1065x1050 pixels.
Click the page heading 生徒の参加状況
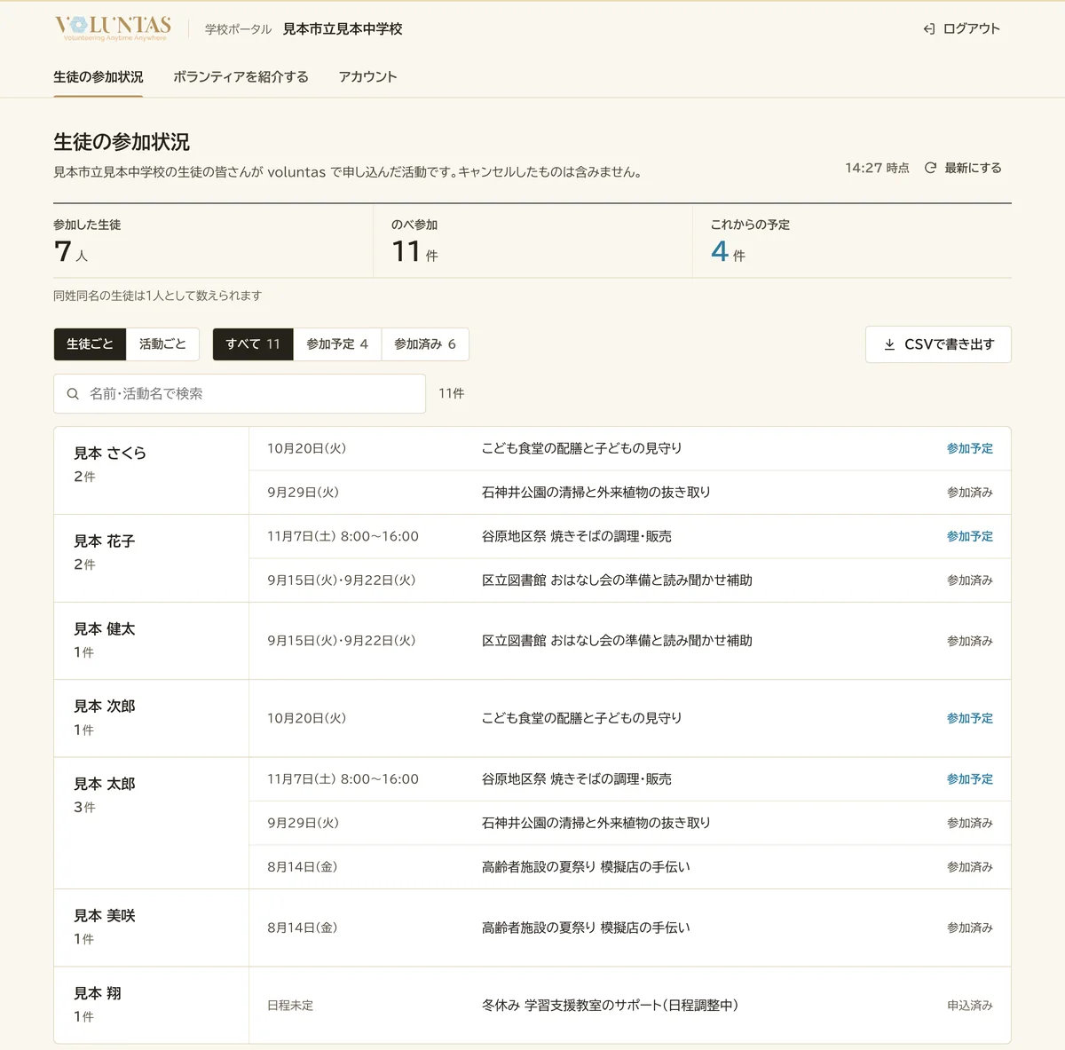[122, 142]
